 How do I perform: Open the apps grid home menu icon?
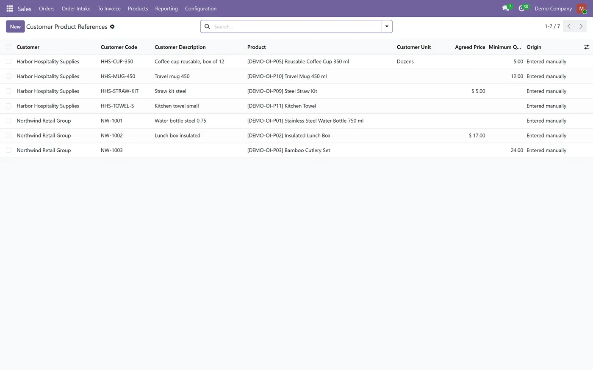coord(10,8)
